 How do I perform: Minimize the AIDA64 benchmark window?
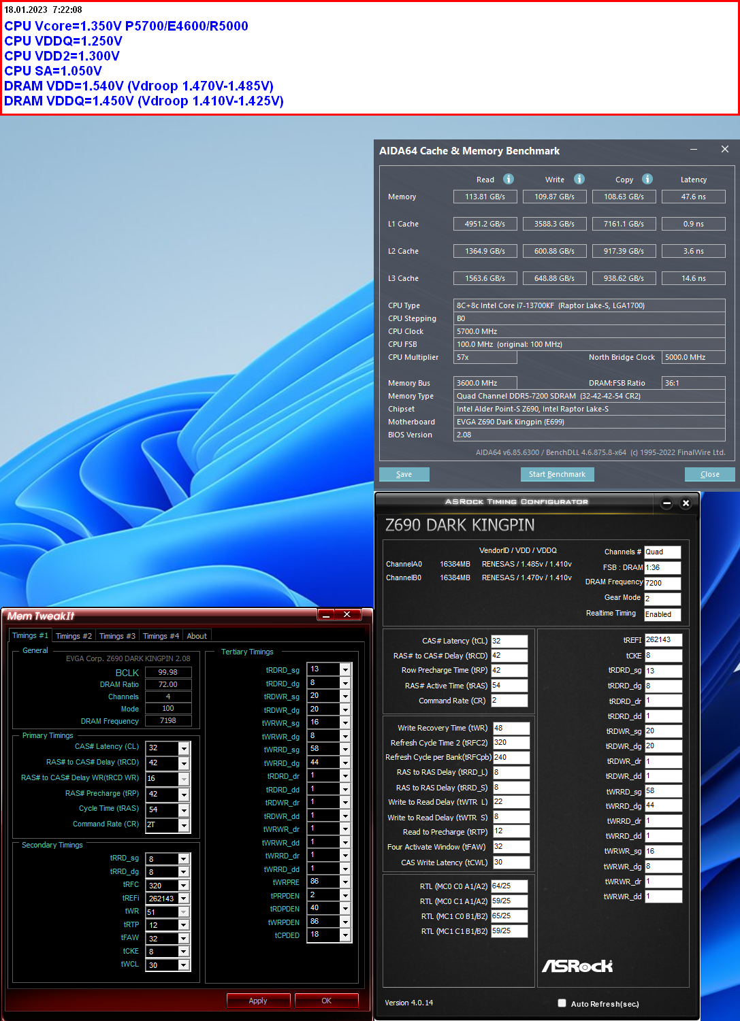pos(694,150)
